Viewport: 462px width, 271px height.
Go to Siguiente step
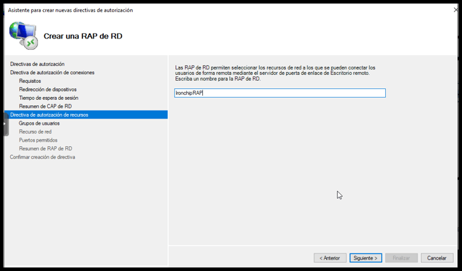tap(366, 258)
